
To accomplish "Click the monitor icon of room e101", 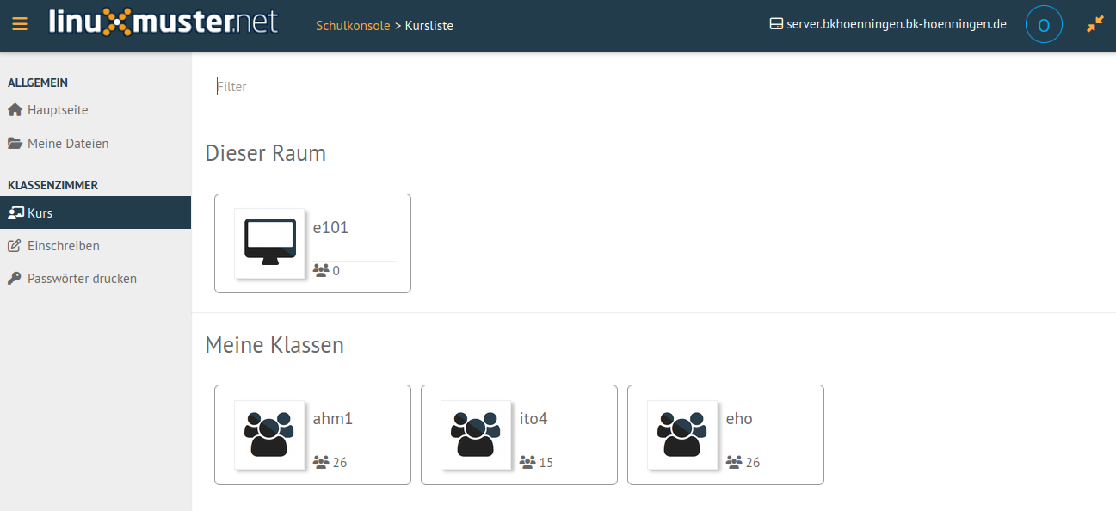I will (269, 243).
